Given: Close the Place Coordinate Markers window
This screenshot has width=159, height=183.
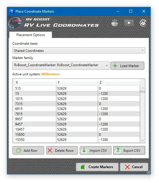Looking at the screenshot, I should pyautogui.click(x=144, y=11).
